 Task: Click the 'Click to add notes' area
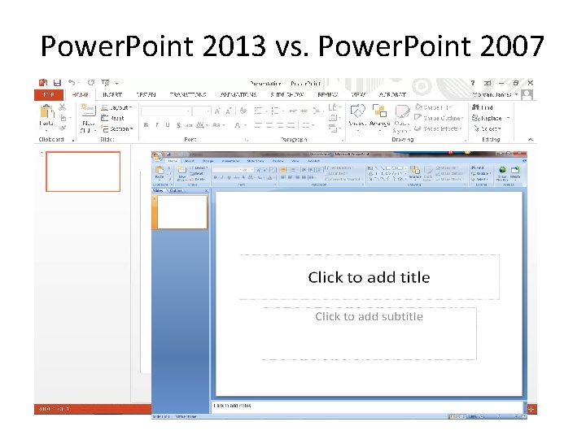coord(367,406)
